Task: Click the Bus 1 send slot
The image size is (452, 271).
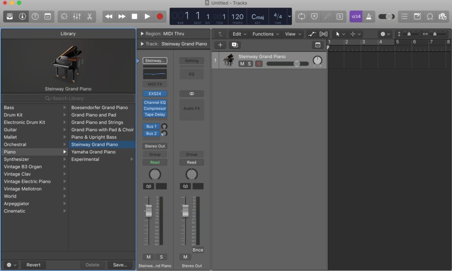Action: [x=151, y=126]
